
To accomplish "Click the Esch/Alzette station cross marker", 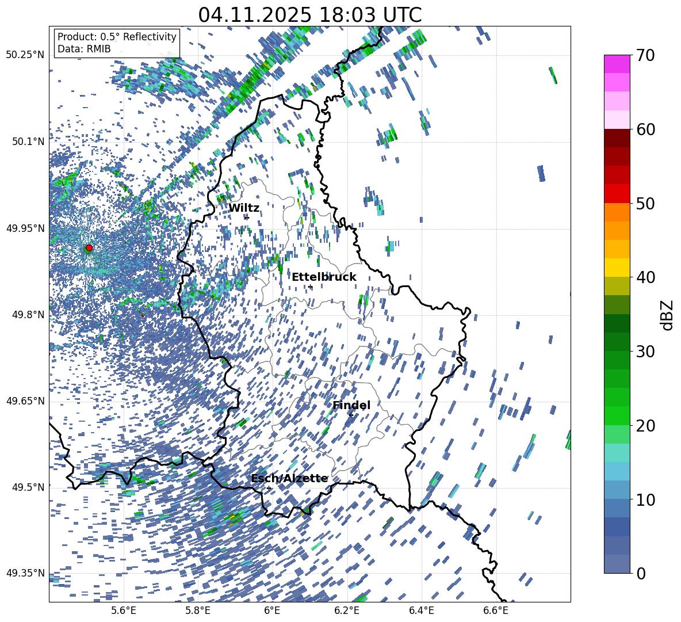I will (269, 488).
